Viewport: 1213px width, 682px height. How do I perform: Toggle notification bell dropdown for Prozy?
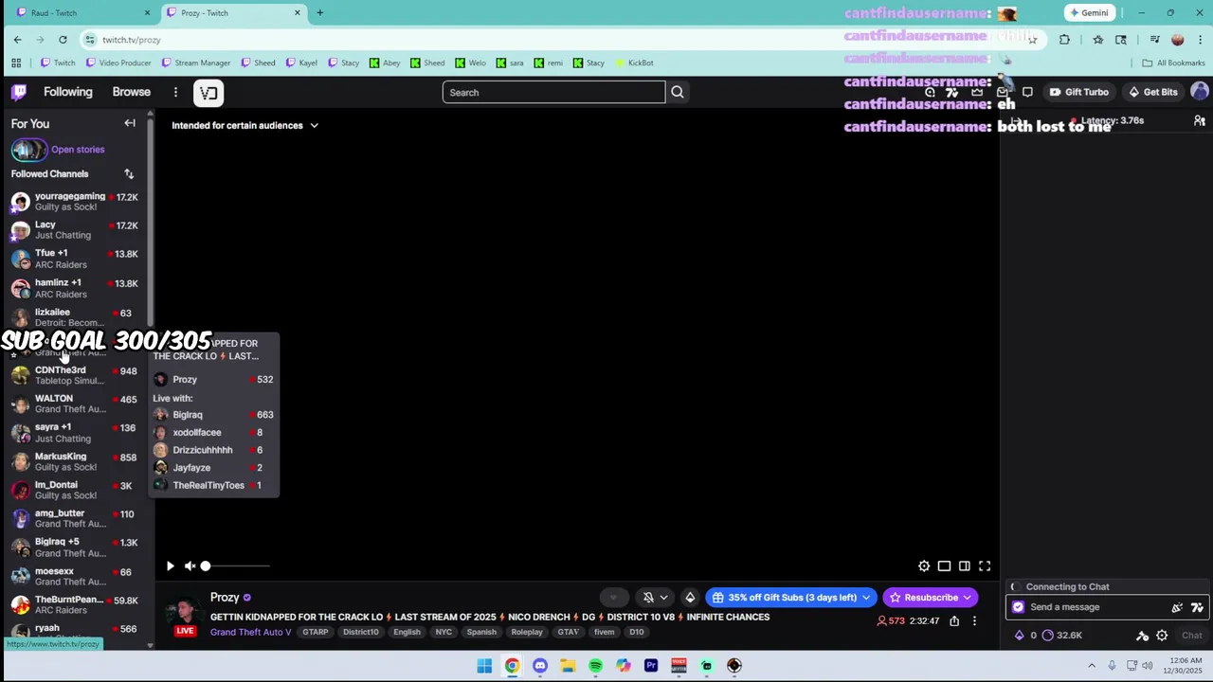[x=654, y=598]
